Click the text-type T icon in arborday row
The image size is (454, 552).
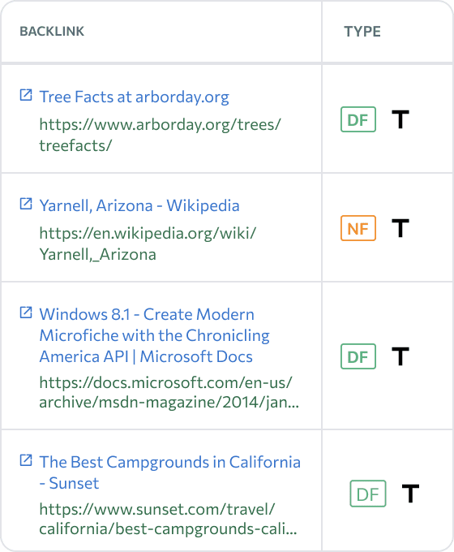coord(400,119)
